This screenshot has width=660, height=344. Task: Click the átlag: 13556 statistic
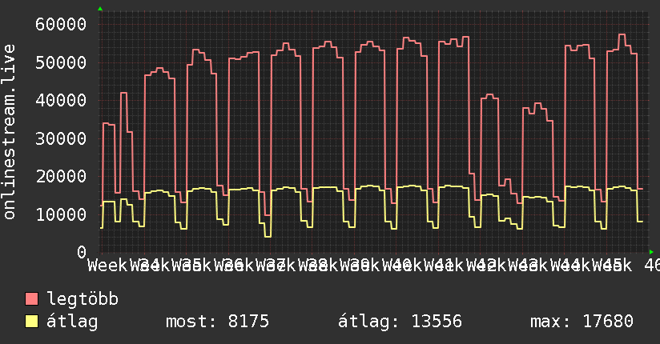pyautogui.click(x=400, y=322)
